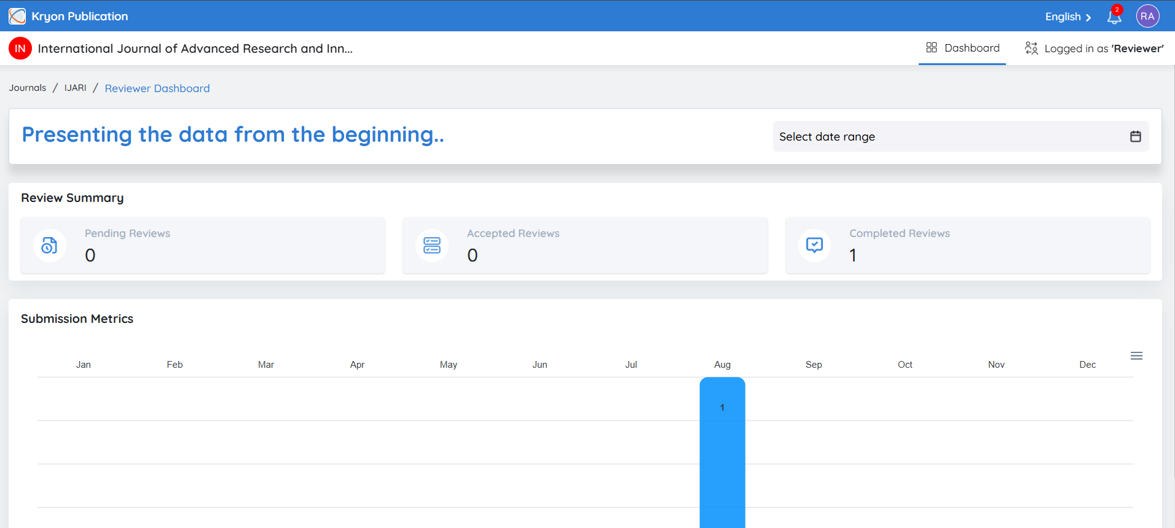Click the Aug axis label

[723, 365]
